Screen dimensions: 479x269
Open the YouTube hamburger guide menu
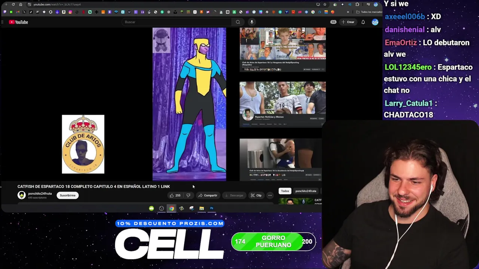pyautogui.click(x=2, y=22)
